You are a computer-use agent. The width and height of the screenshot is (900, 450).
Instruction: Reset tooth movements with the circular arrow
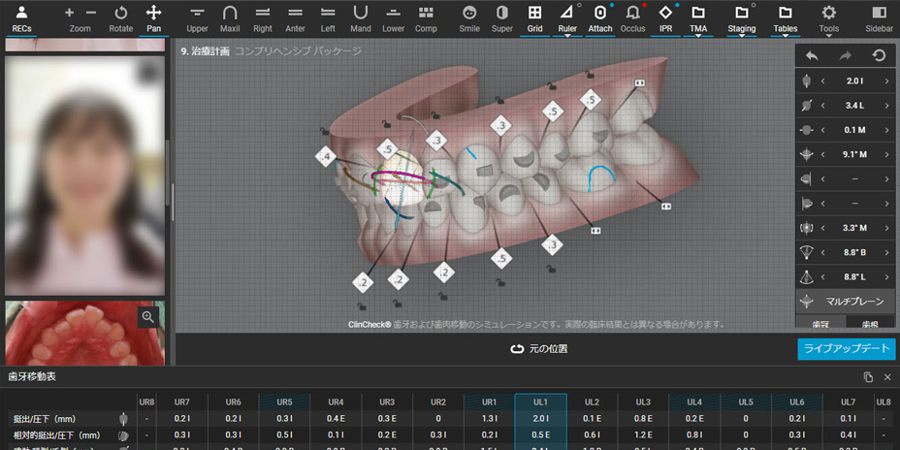tap(879, 56)
